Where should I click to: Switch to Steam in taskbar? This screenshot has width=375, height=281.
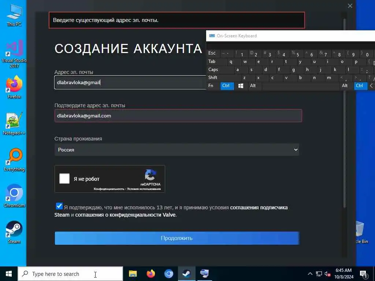click(186, 274)
